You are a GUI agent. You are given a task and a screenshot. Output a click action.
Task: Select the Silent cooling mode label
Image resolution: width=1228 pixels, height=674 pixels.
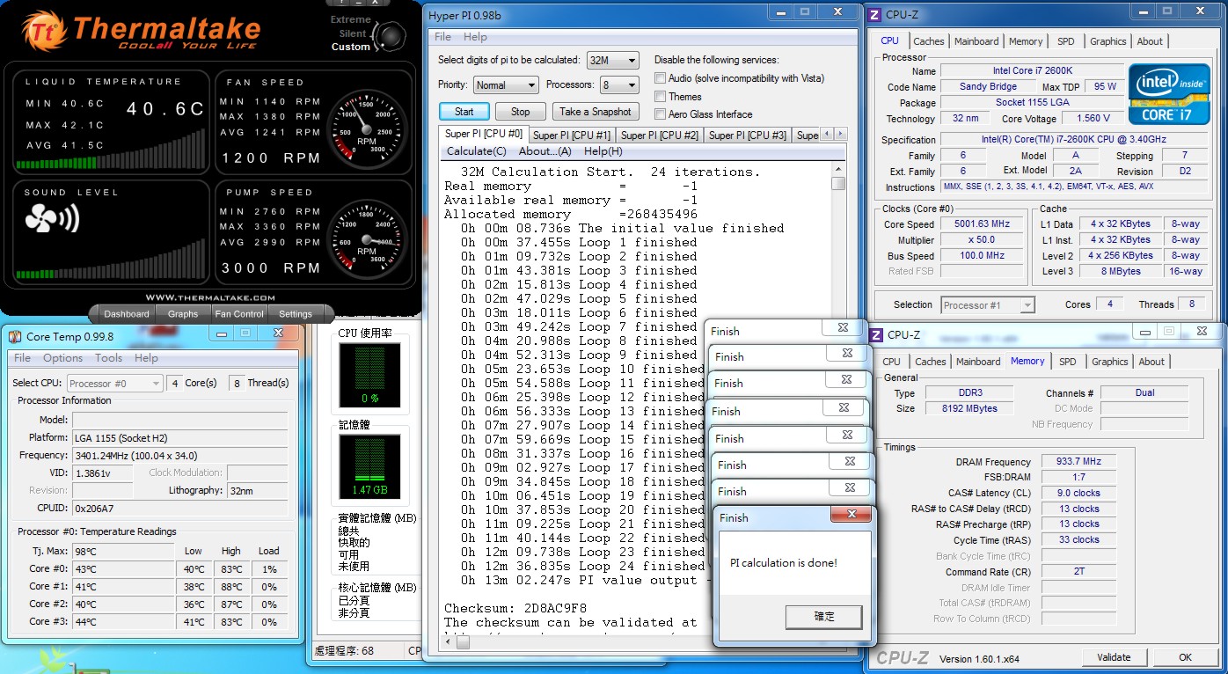(x=353, y=33)
